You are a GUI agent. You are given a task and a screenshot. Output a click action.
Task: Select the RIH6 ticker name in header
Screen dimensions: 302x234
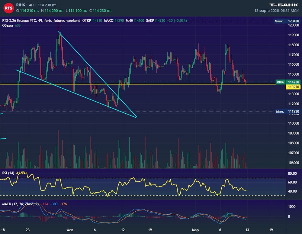pyautogui.click(x=21, y=5)
